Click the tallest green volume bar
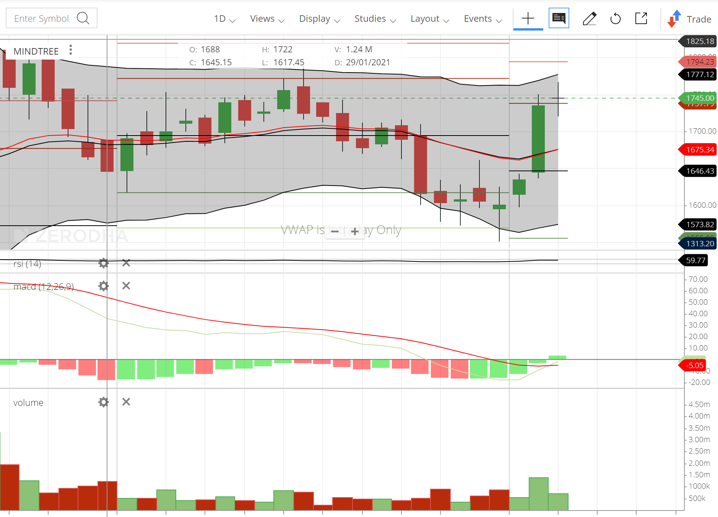This screenshot has height=517, width=718. [x=539, y=494]
